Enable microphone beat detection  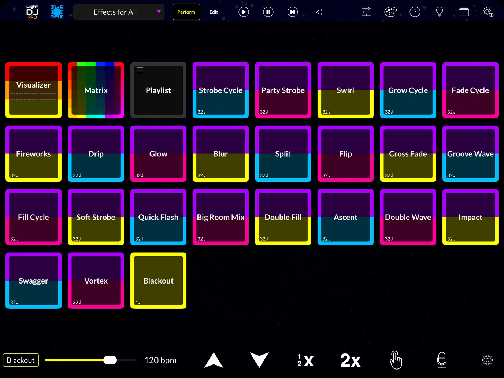(442, 360)
